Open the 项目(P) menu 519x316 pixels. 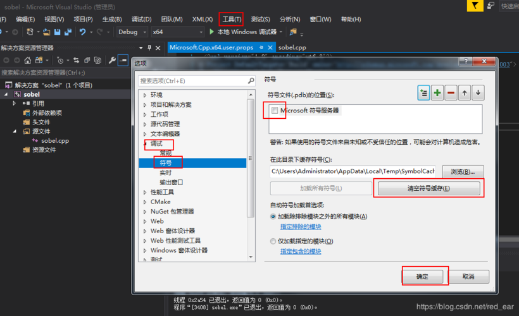83,19
